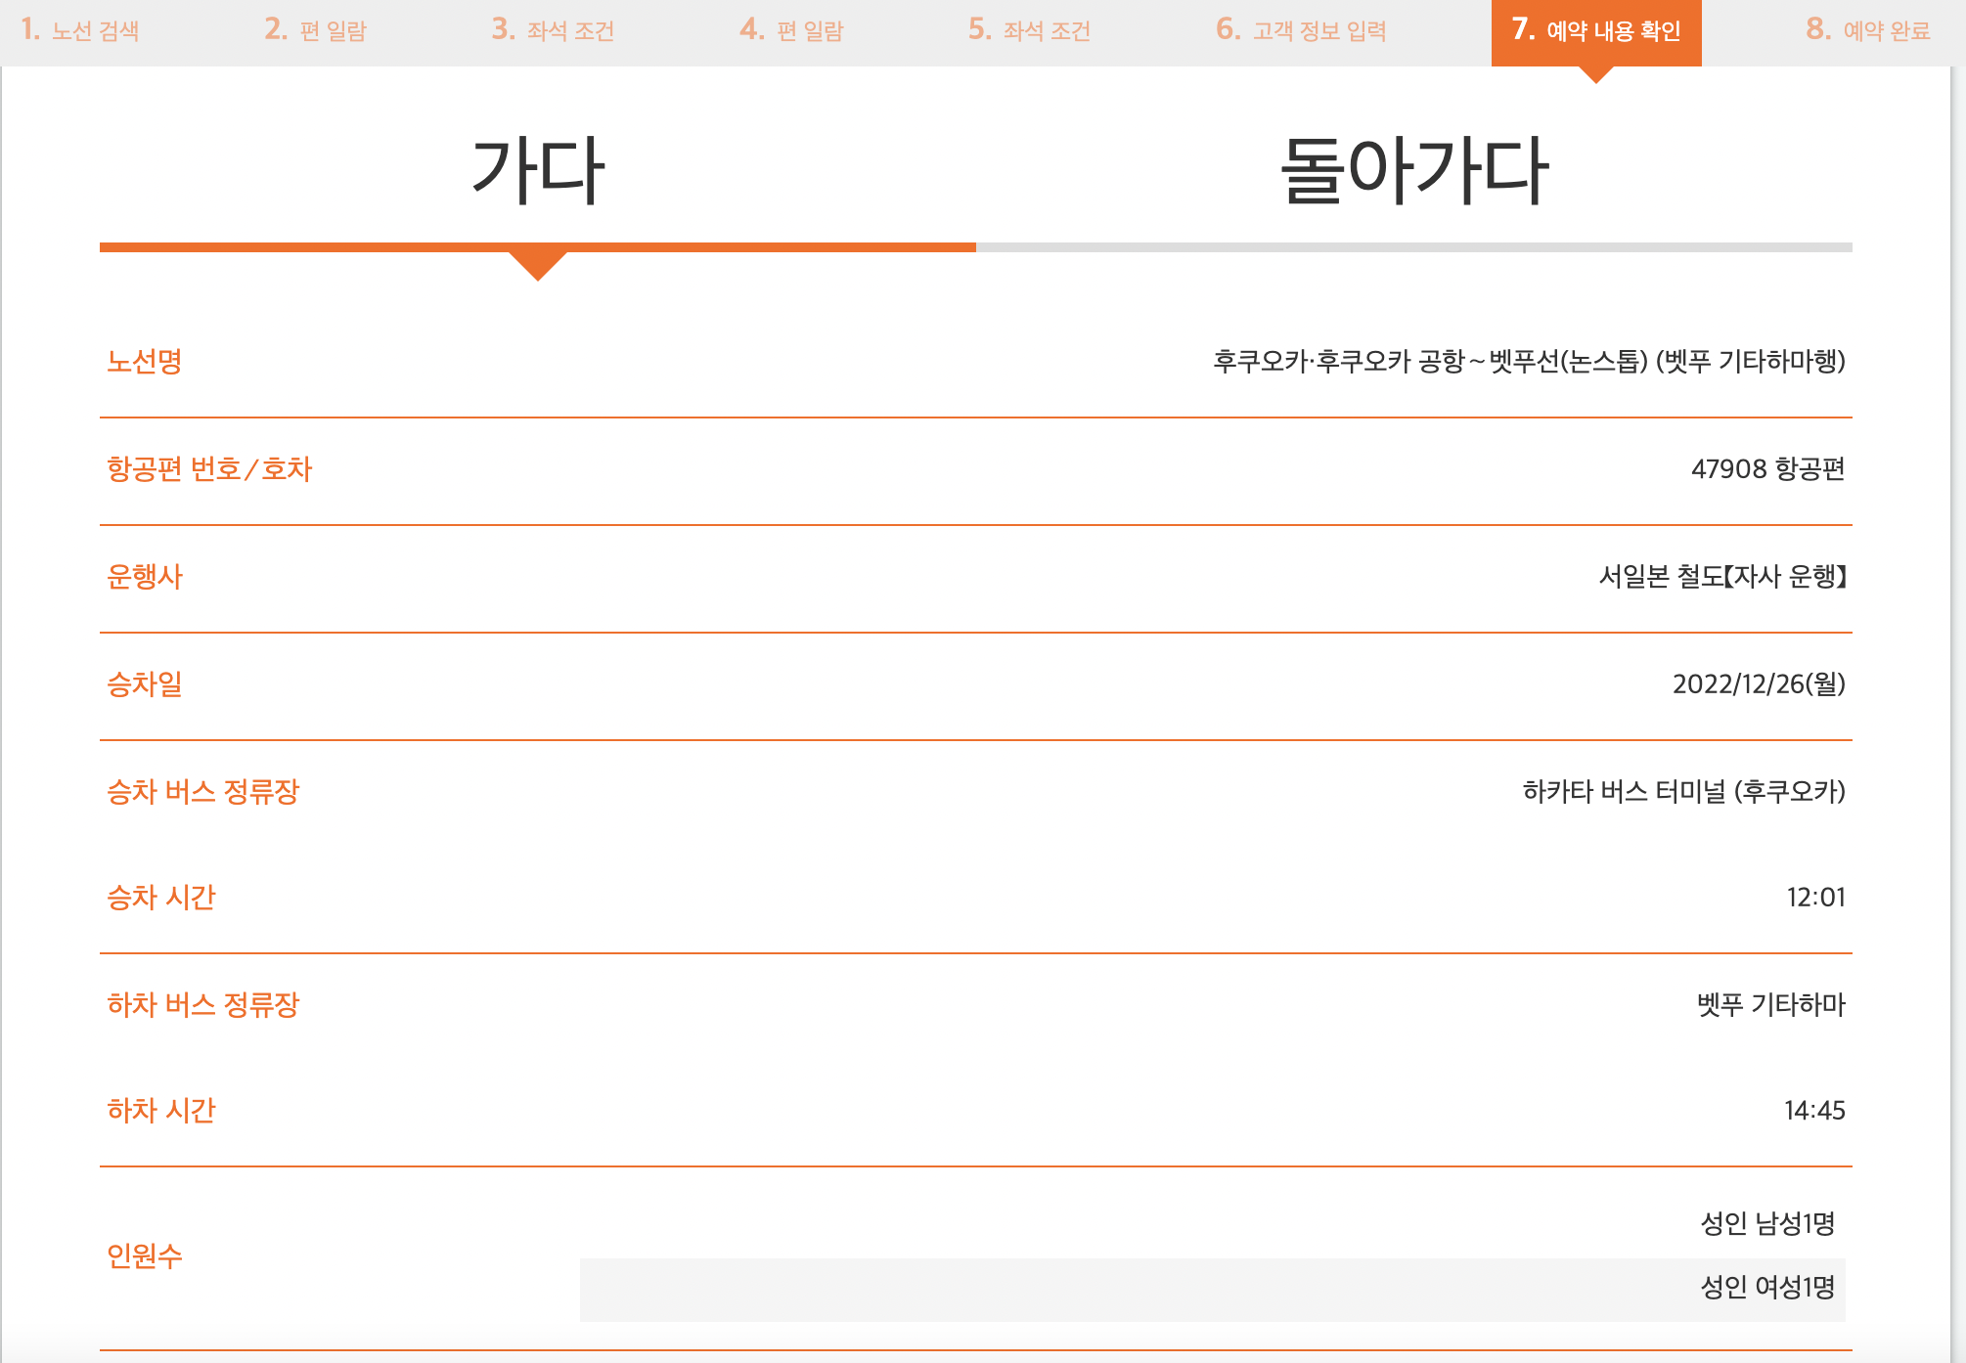This screenshot has height=1363, width=1966.
Task: Click active step 7 예약 내용 확인
Action: click(x=1595, y=30)
